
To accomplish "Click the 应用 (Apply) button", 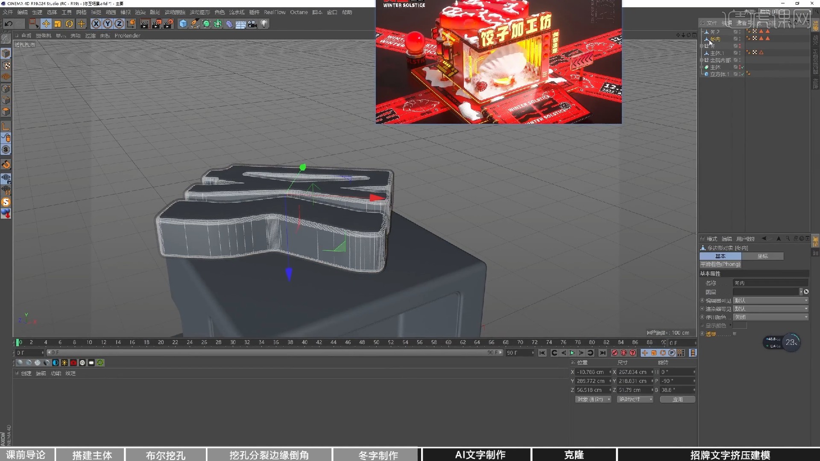I will coord(678,400).
